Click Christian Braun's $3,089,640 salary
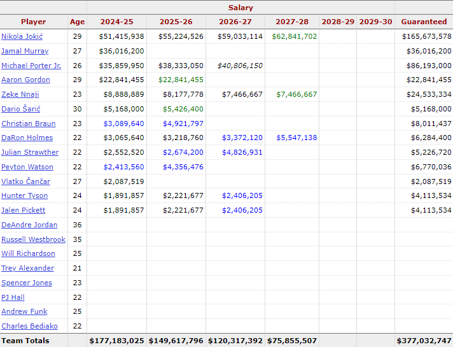 click(123, 124)
